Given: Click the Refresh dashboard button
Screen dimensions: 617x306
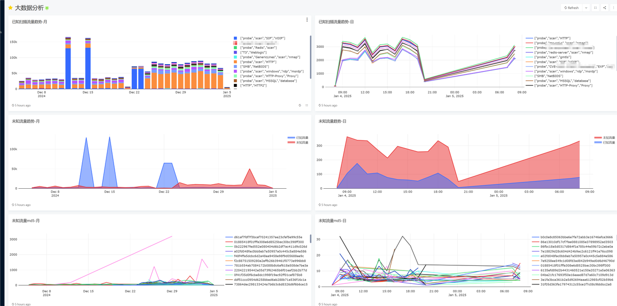Looking at the screenshot, I should pos(571,8).
